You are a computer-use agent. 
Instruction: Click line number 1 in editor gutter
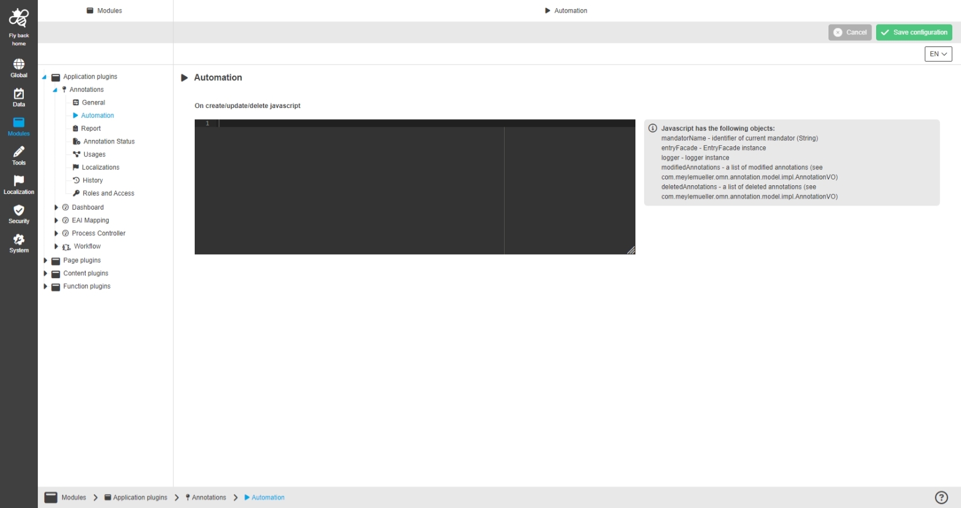pos(208,123)
